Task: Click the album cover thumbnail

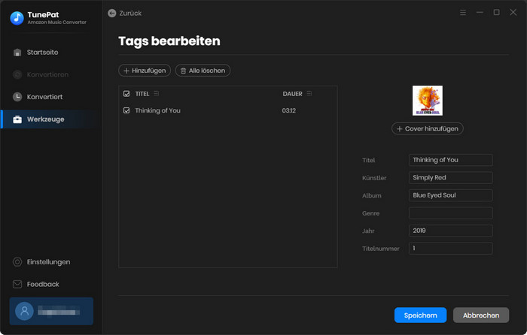Action: pos(428,101)
